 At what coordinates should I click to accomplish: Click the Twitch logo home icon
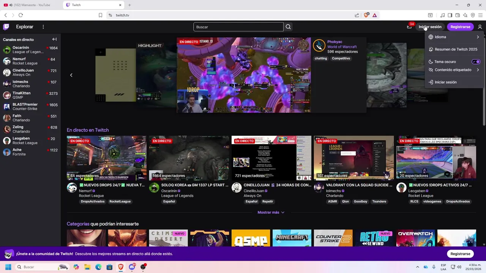6,27
